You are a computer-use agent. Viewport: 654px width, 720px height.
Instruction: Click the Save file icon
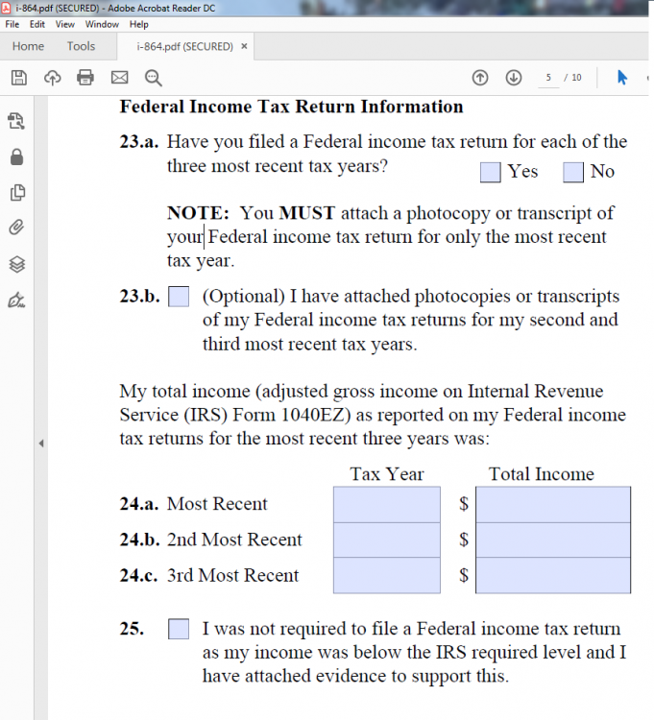pos(19,78)
